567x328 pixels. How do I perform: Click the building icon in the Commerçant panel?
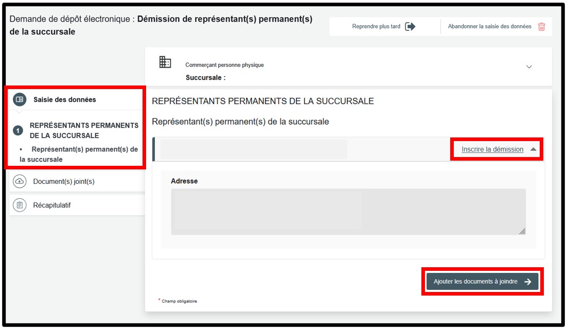165,62
